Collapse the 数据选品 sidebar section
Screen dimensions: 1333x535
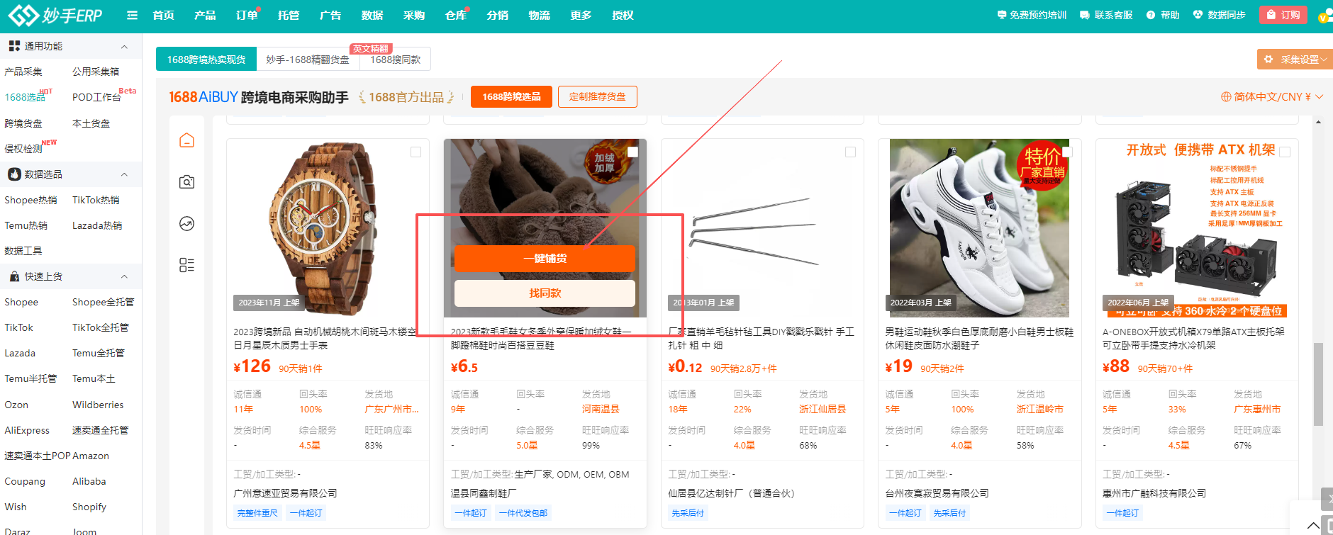point(125,174)
